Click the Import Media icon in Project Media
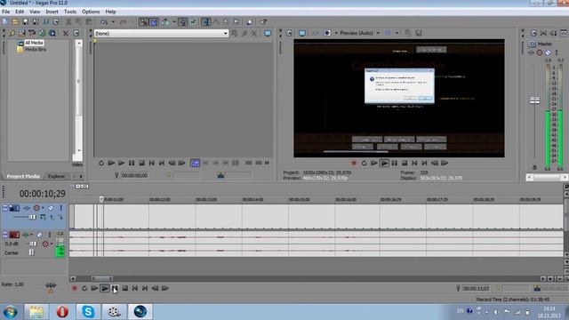The image size is (569, 320). [x=21, y=33]
